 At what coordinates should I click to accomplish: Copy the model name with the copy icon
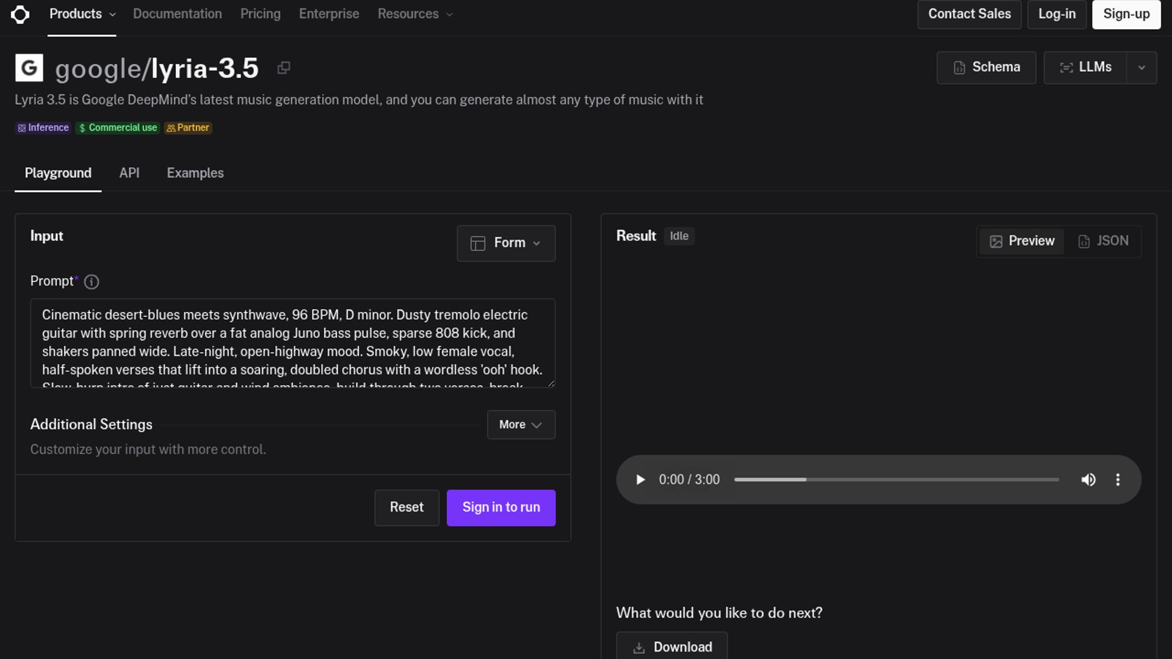click(x=283, y=68)
